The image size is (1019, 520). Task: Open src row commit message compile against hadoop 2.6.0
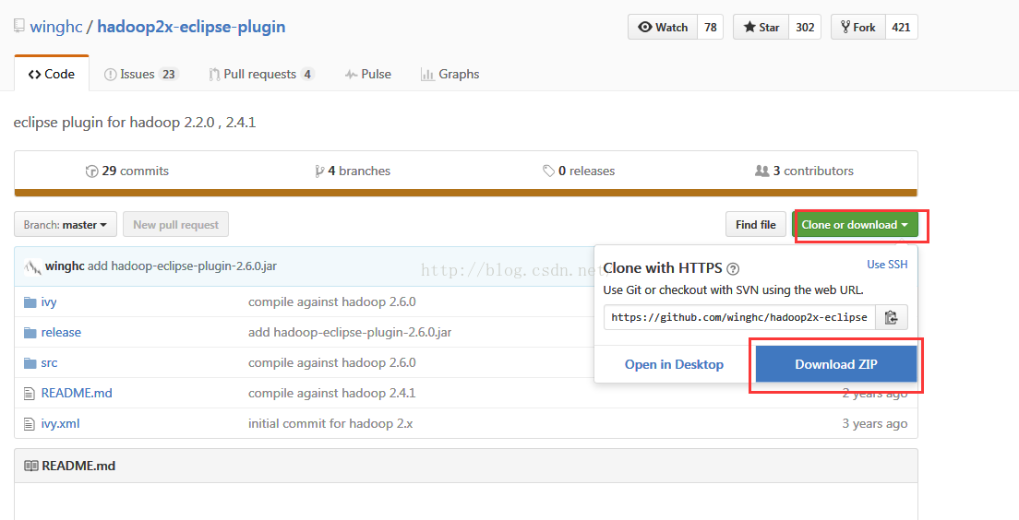point(332,363)
